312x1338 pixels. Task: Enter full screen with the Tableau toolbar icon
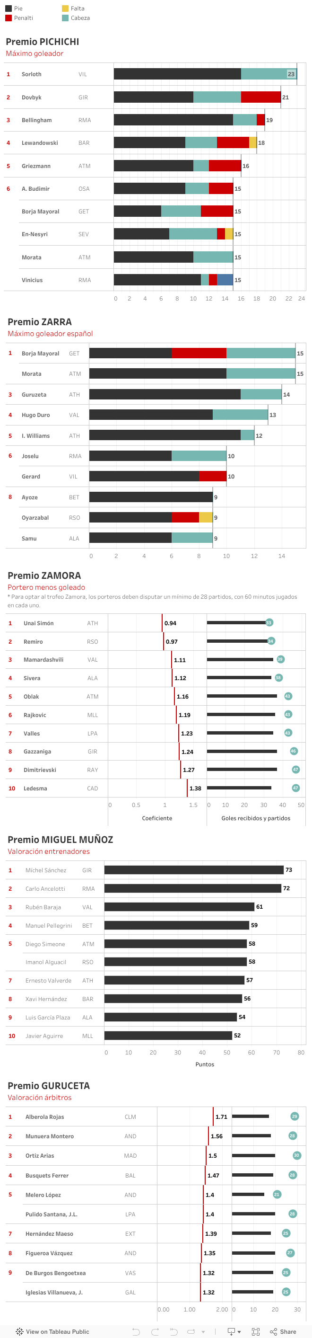(255, 1331)
